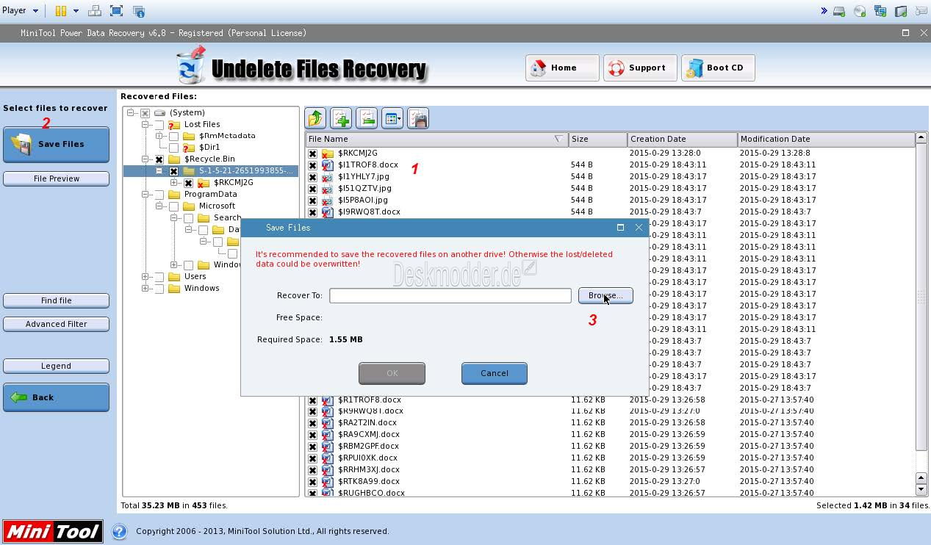Click the Recover To input field
The width and height of the screenshot is (931, 545).
point(450,295)
